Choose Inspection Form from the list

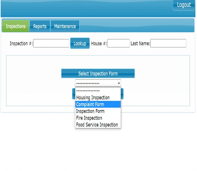(98, 111)
